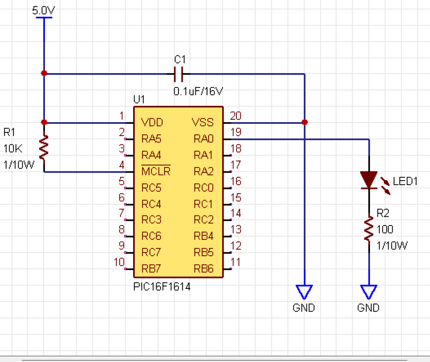Click the junction dot at the VDD wire
This screenshot has height=362, width=430.
click(44, 123)
